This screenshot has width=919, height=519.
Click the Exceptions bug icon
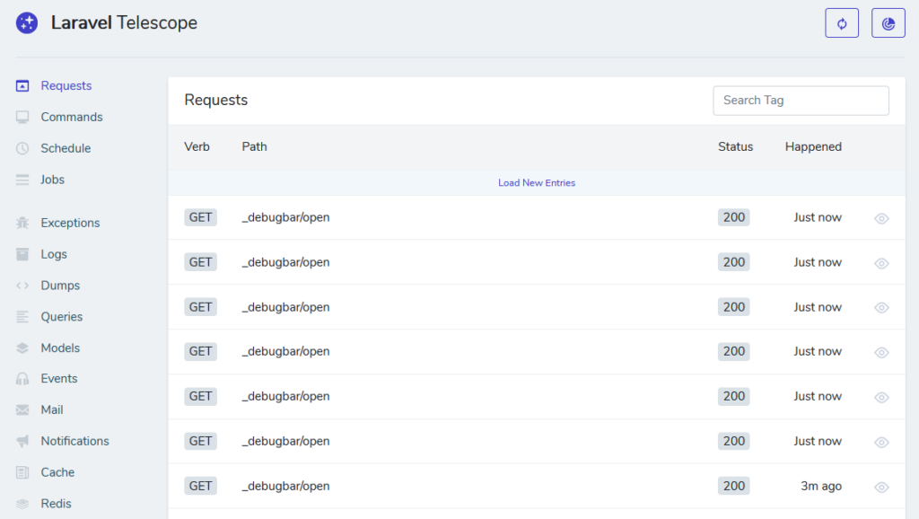point(22,223)
